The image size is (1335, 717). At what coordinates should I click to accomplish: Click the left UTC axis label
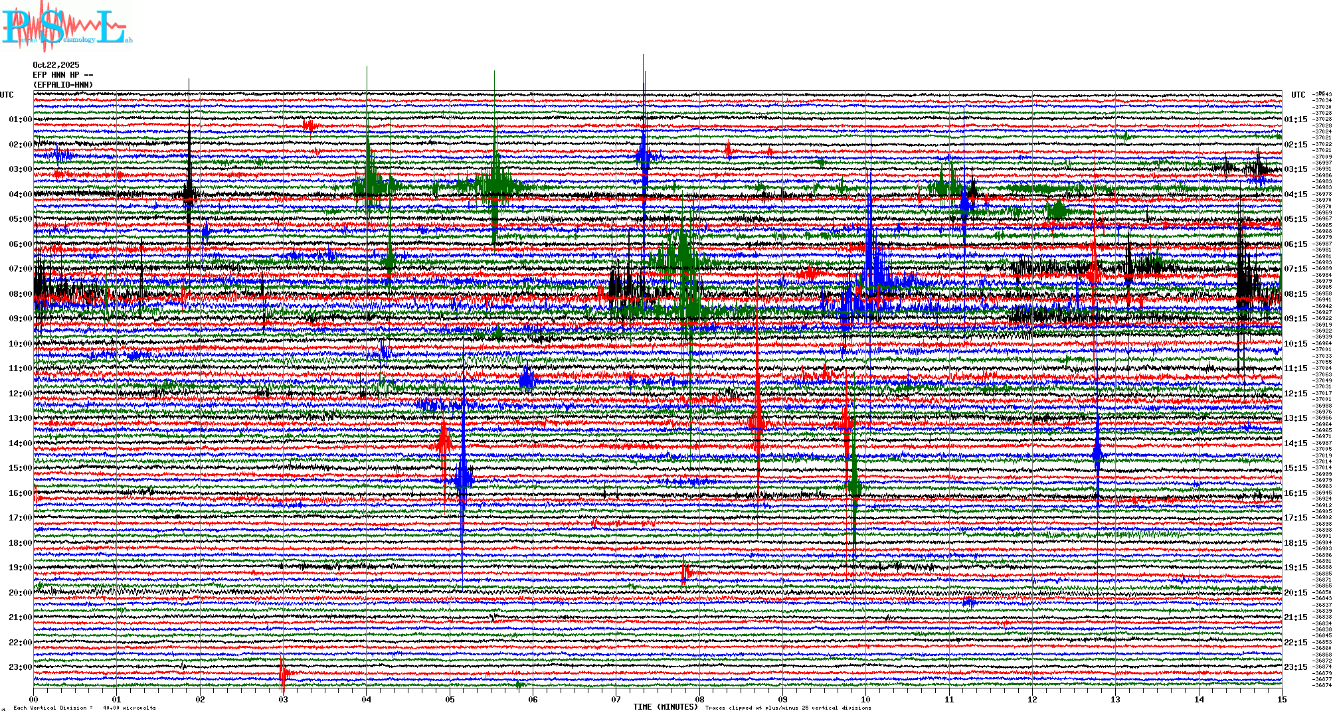coord(7,95)
